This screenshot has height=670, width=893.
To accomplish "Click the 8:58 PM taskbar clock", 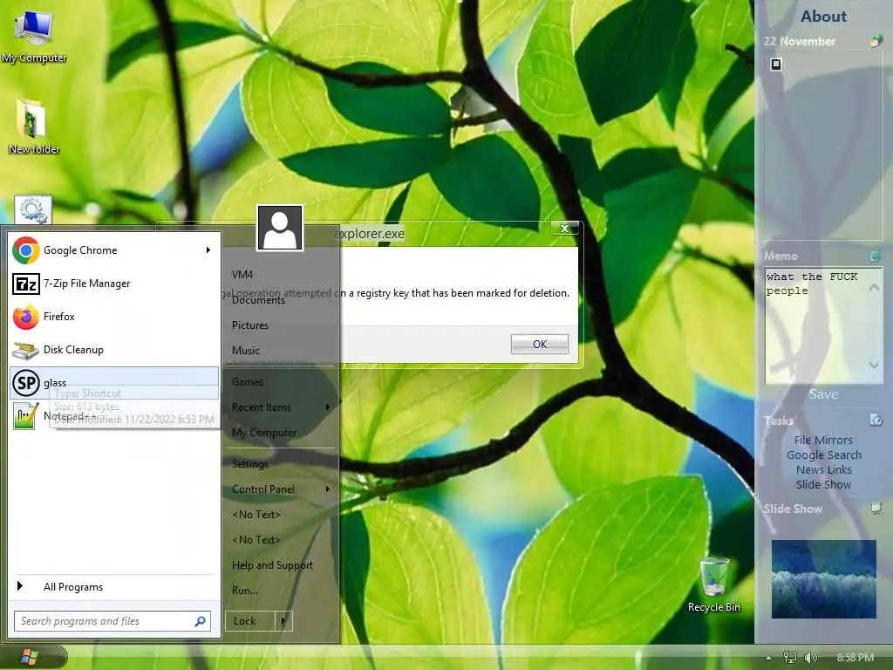I will [855, 658].
